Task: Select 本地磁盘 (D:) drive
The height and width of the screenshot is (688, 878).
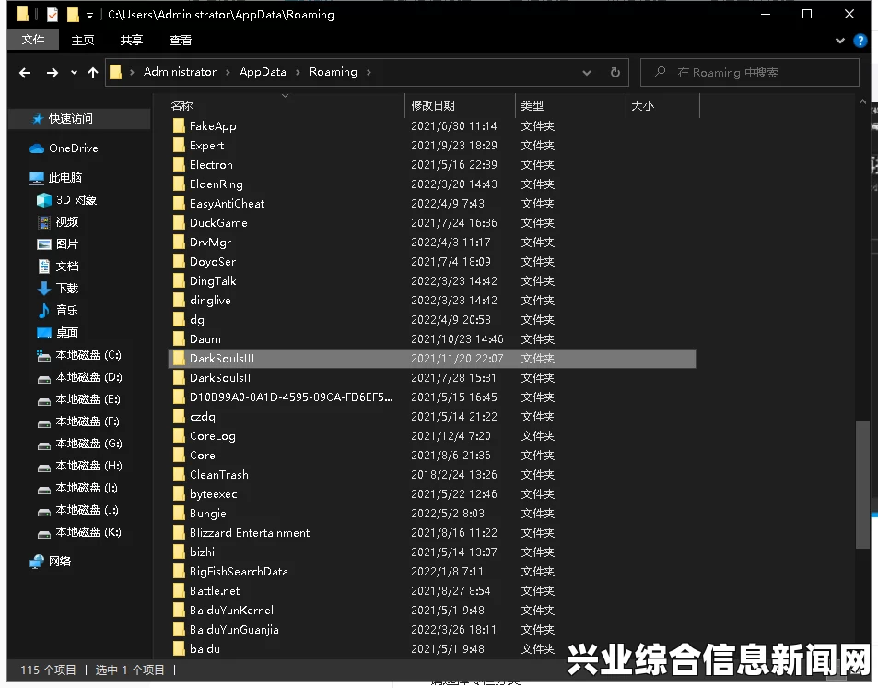Action: [88, 377]
